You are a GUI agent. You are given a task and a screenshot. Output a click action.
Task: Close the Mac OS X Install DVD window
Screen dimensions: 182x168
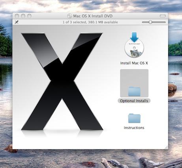click(x=17, y=16)
